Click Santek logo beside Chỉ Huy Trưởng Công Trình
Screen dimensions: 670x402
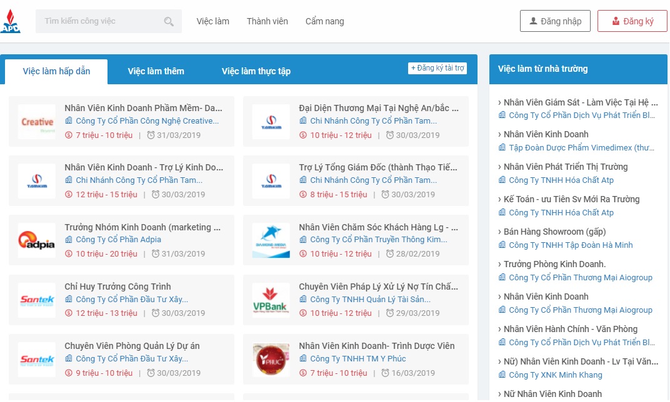point(37,300)
